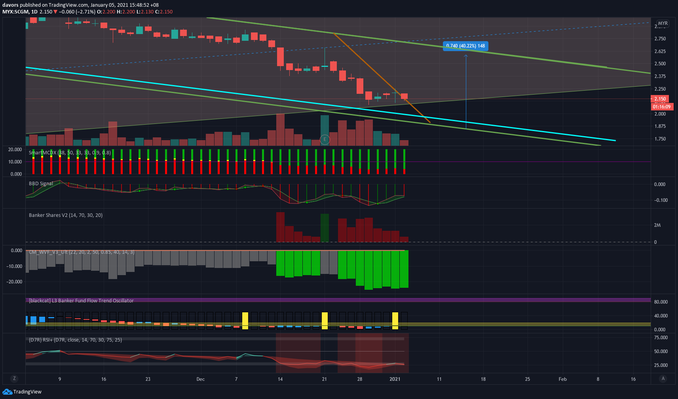Click the 2M label on Banker Shares axis
This screenshot has height=399, width=678.
(657, 225)
